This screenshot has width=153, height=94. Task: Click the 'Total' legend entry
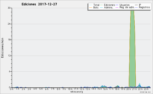(x=94, y=5)
